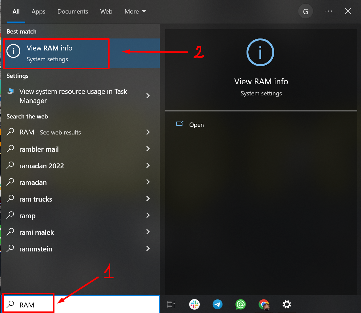The image size is (361, 313).
Task: Expand the Task Manager result arrow
Action: tap(148, 96)
